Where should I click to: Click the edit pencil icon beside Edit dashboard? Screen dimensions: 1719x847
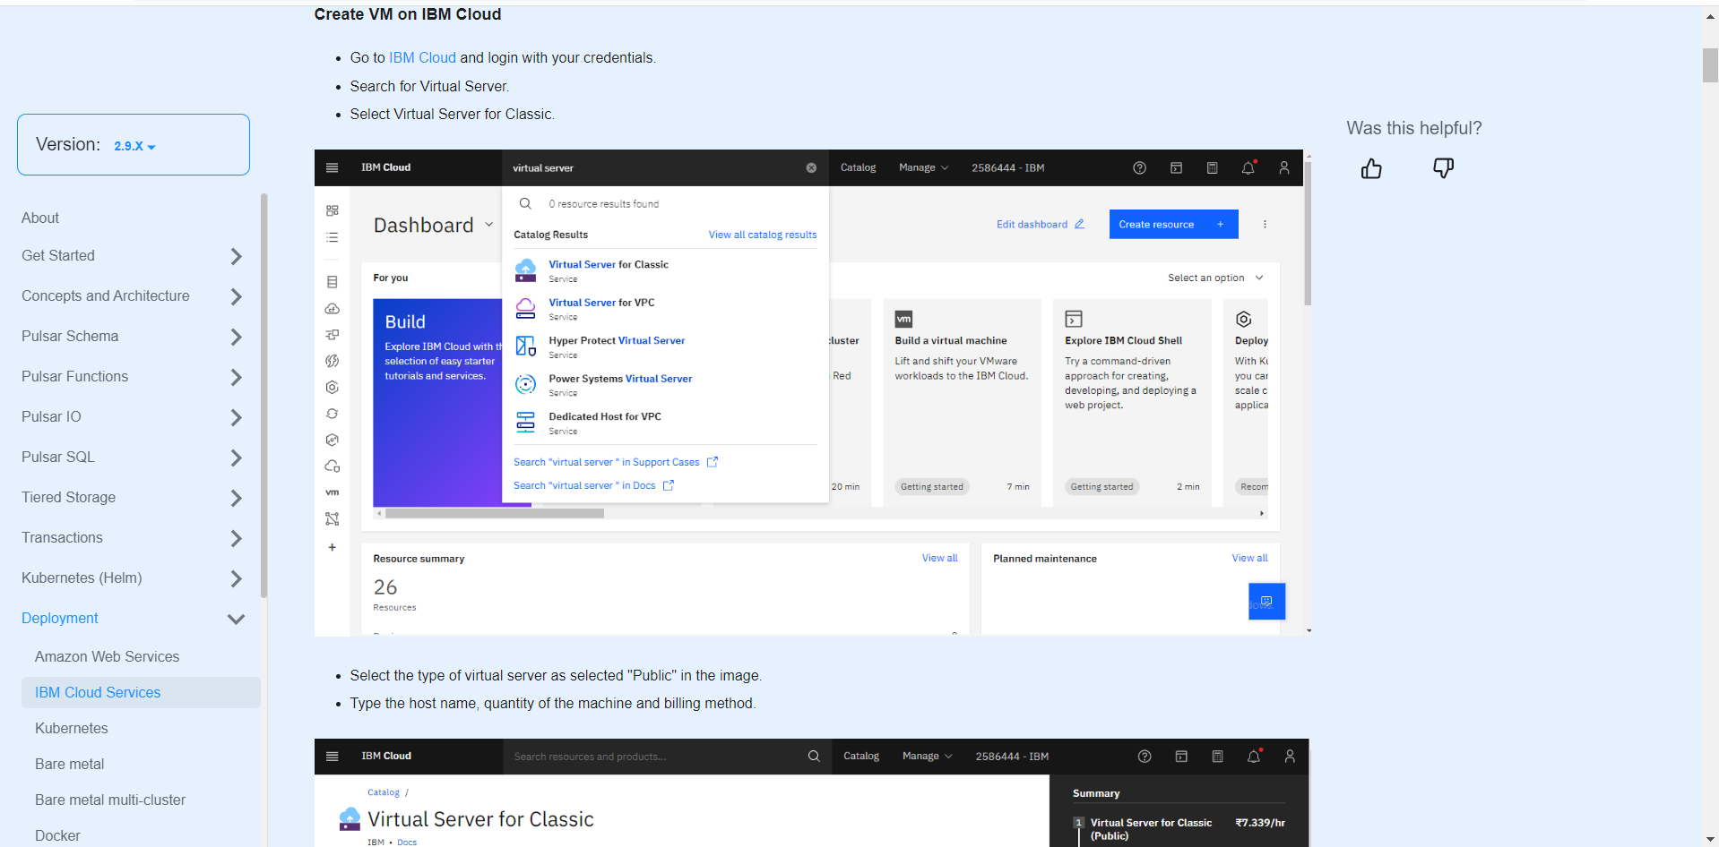pos(1079,224)
